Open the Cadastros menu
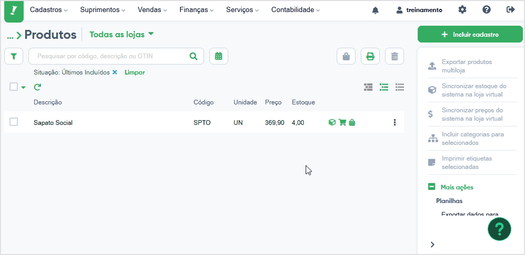 [49, 10]
